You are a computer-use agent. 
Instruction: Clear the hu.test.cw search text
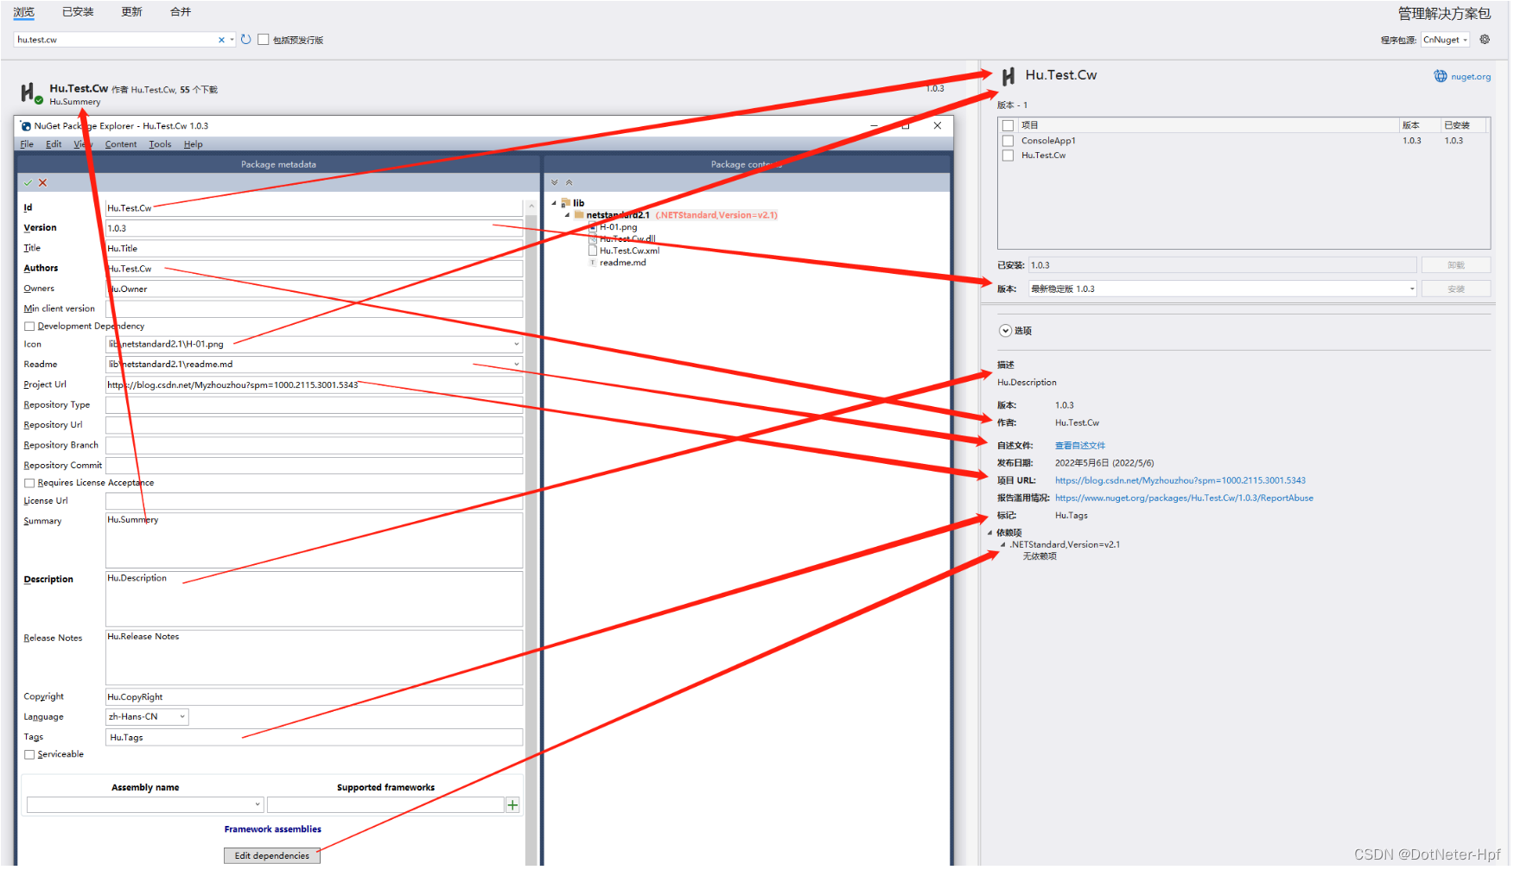pos(221,40)
